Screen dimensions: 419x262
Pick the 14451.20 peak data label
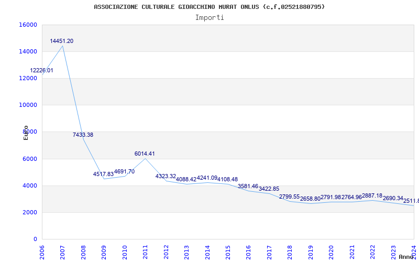[x=62, y=41]
